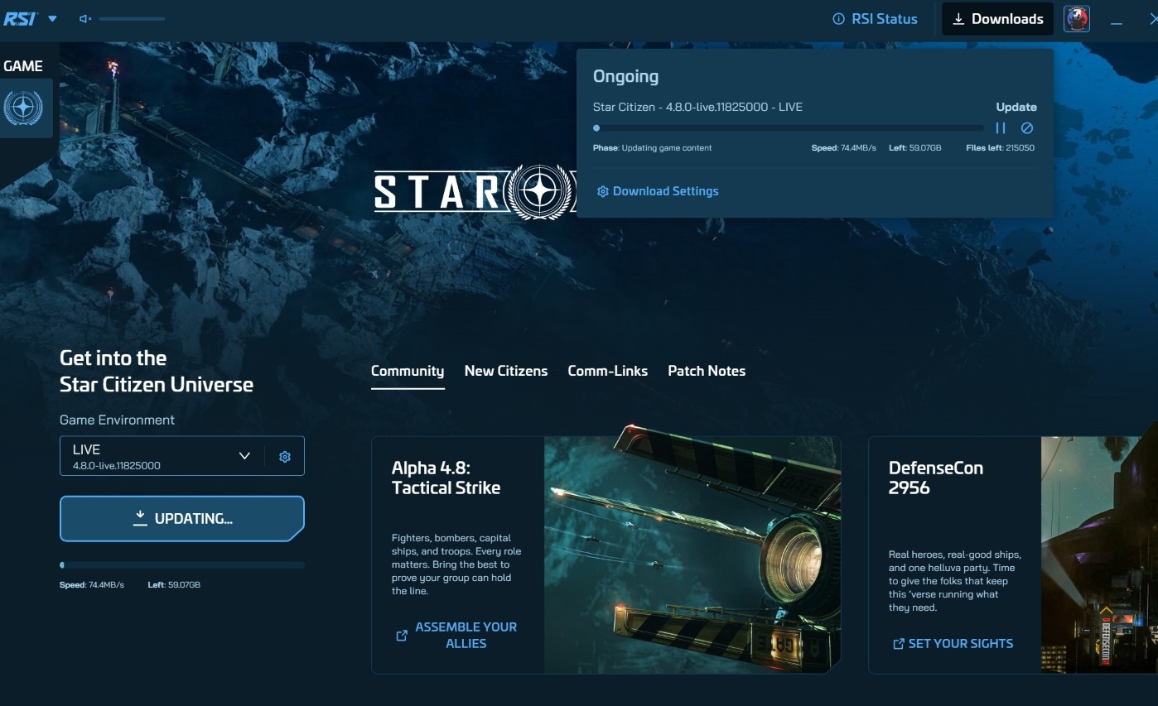
Task: Click the 'Alpha 4.8: Tactical Strike' card title
Action: point(446,478)
